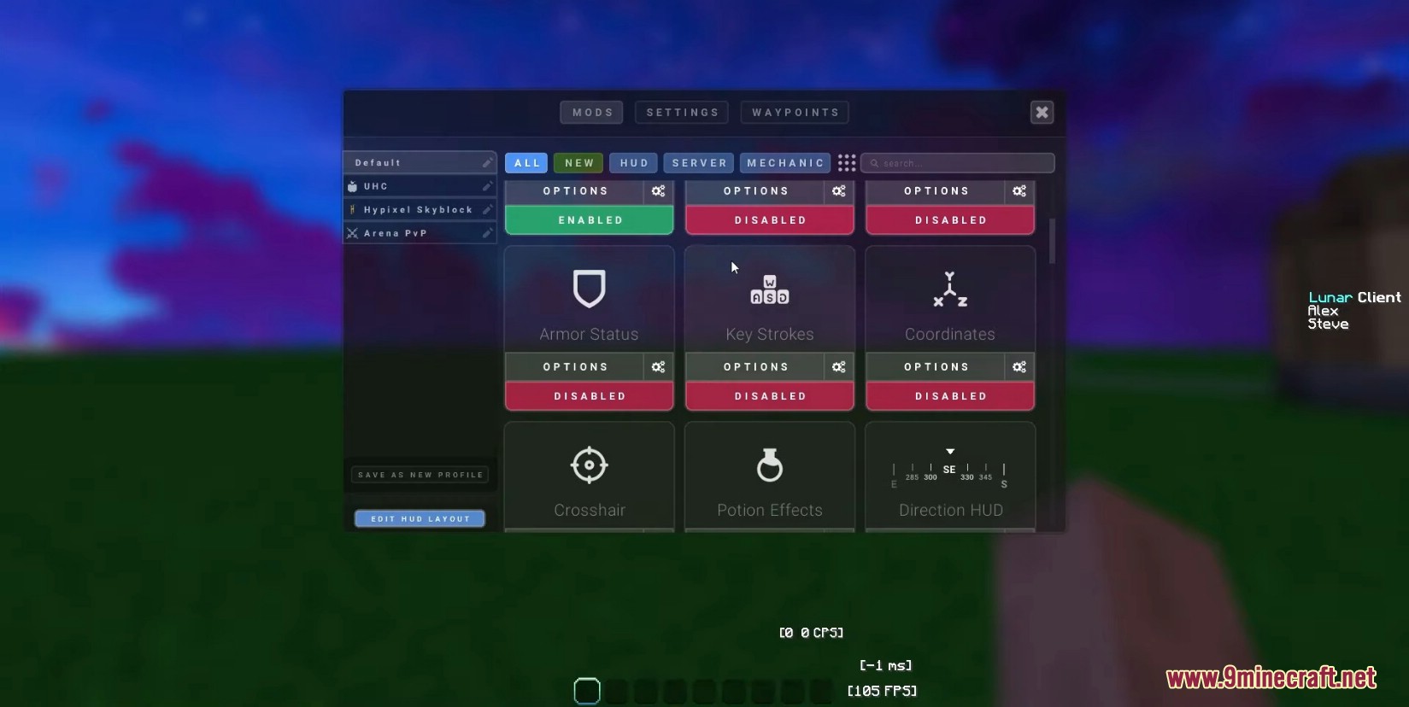Switch to the WAYPOINTS tab

coord(795,112)
